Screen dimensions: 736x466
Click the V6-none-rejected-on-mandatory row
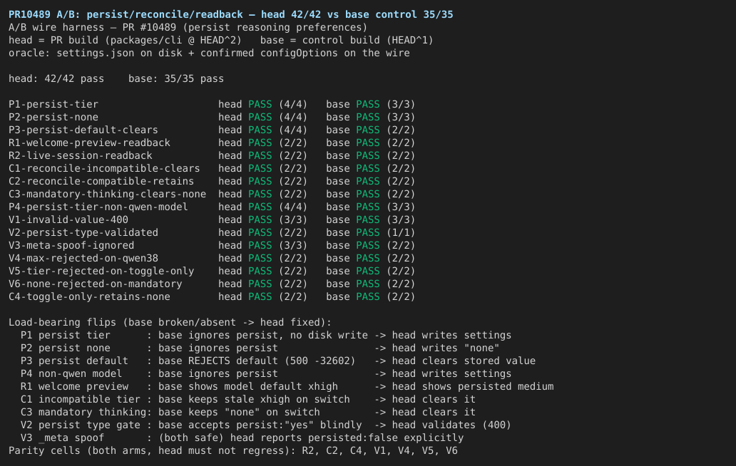coord(212,284)
